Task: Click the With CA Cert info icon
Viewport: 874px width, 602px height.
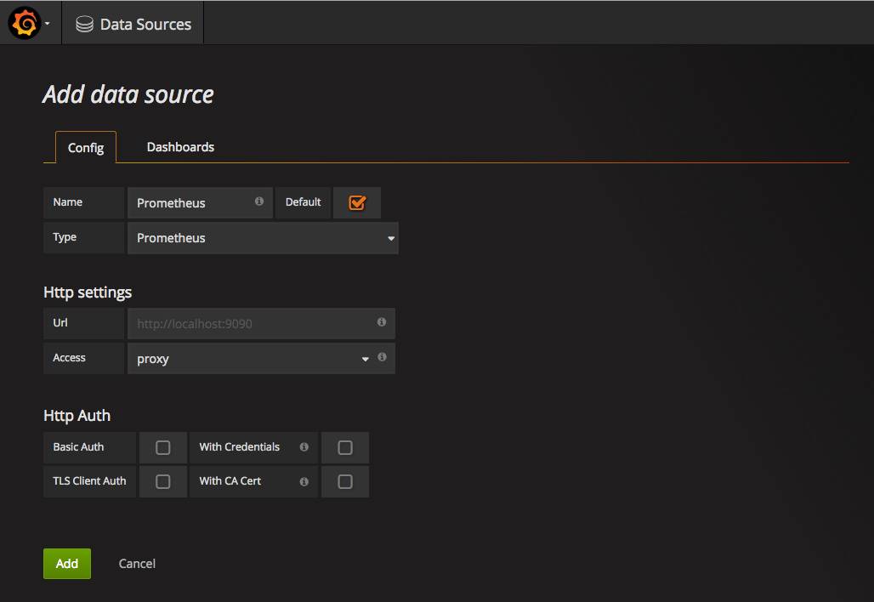Action: [304, 481]
